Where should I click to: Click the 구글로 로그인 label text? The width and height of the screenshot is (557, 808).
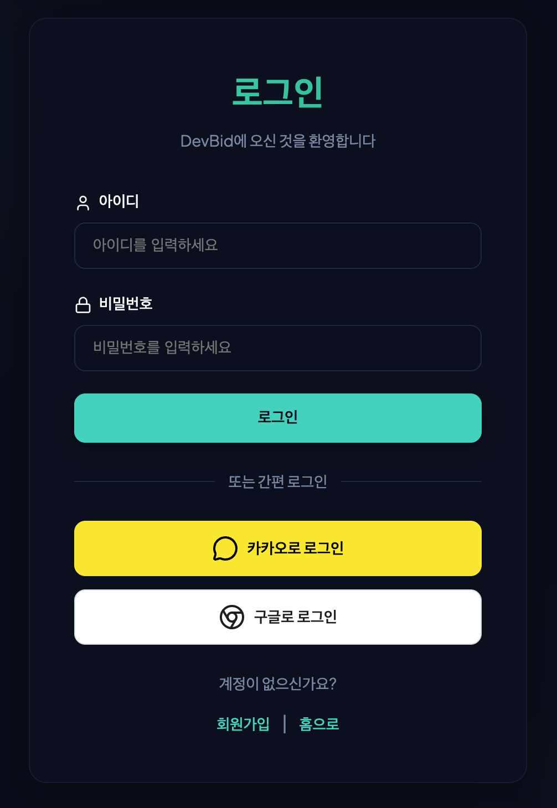296,617
